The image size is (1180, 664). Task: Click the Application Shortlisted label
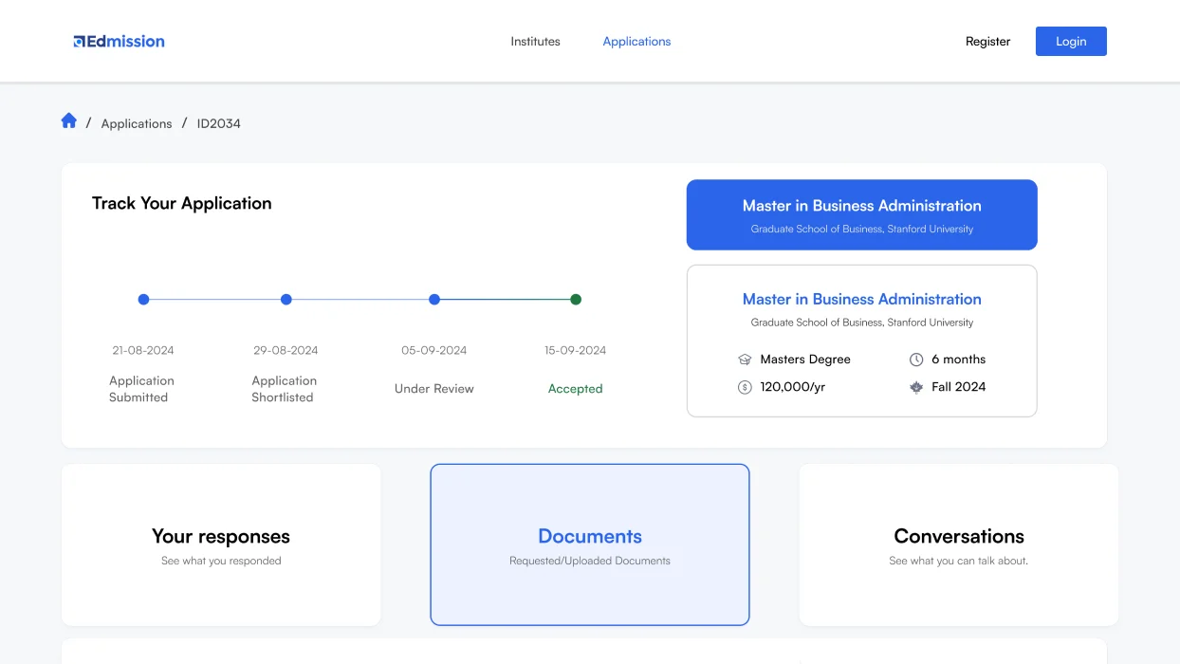click(284, 389)
